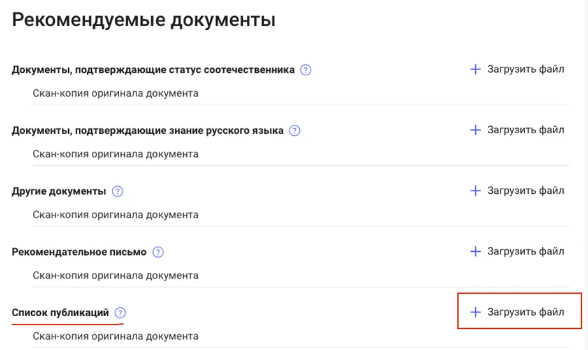Click scan-copy description under Другие документы
This screenshot has width=588, height=350.
(x=115, y=215)
